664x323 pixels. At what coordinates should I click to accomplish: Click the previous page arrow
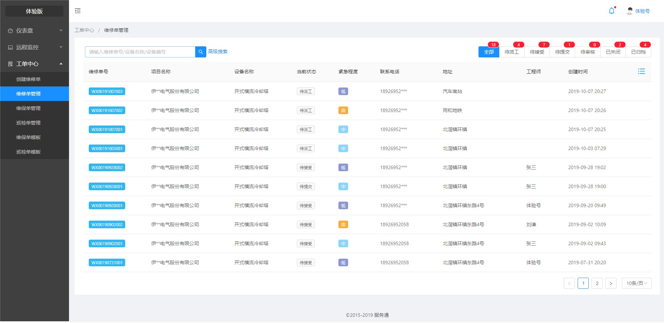pyautogui.click(x=569, y=283)
